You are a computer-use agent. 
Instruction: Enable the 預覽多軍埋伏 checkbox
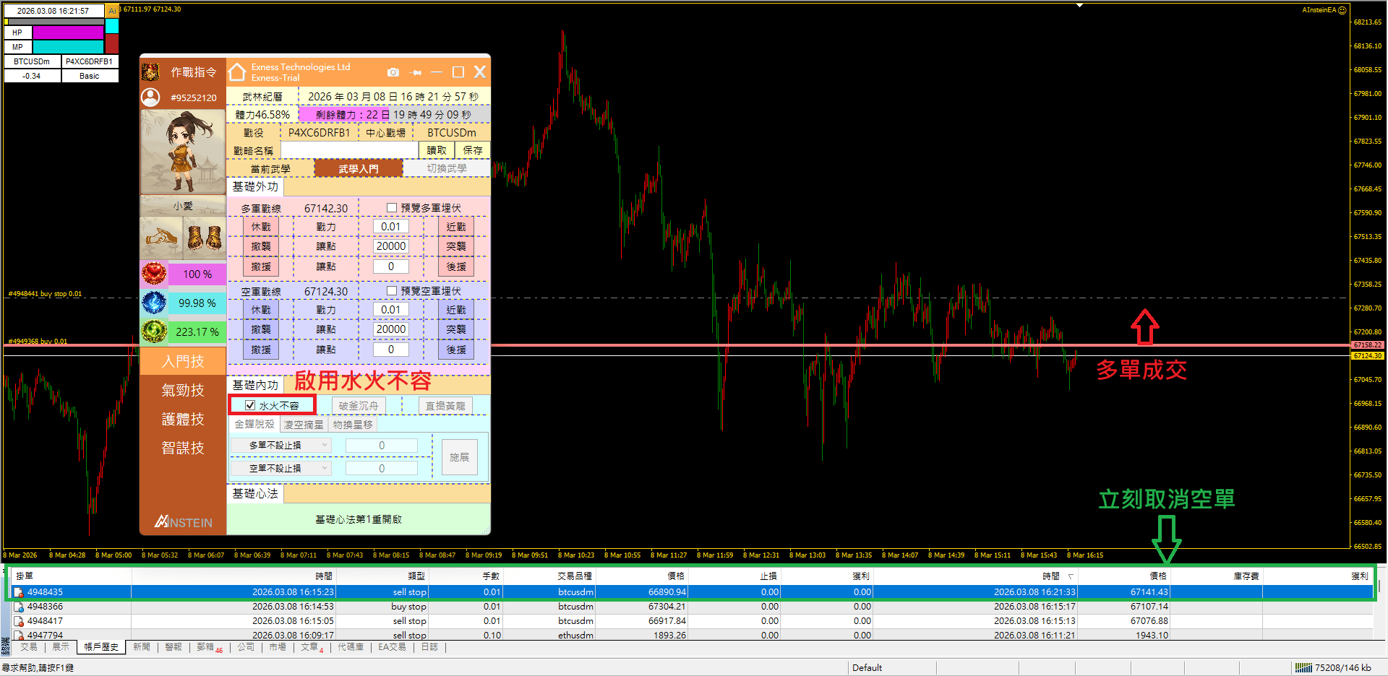click(x=392, y=208)
